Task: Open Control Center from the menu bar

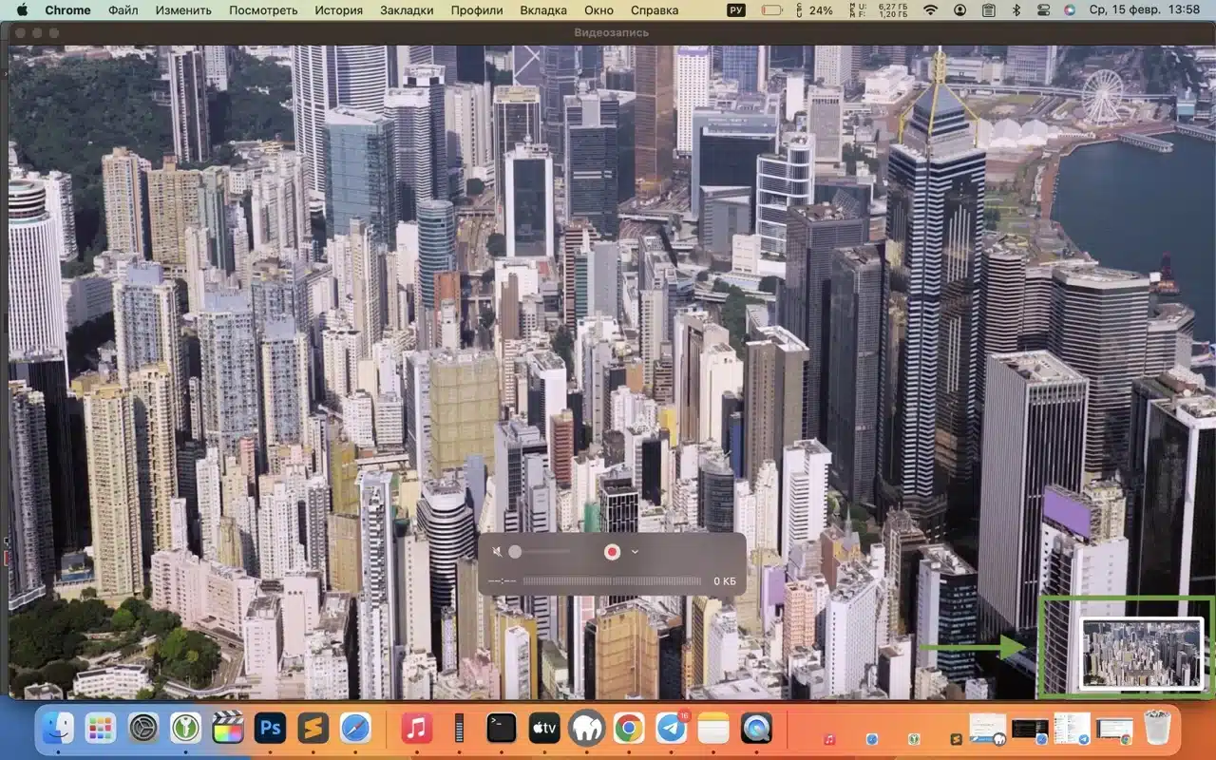Action: click(x=1044, y=10)
